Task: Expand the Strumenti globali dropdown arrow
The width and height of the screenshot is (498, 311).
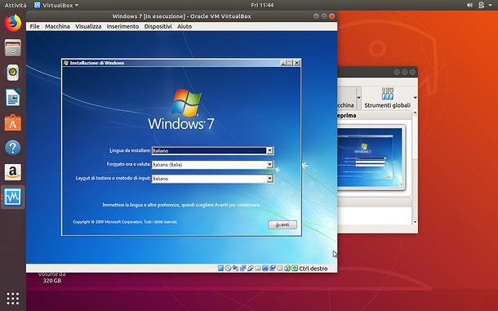Action: (x=415, y=97)
